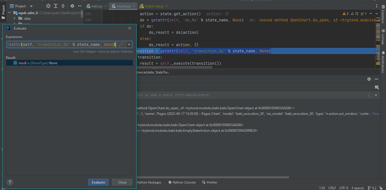Click the 1 typo indicator
This screenshot has height=190, width=386.
pyautogui.click(x=363, y=14)
